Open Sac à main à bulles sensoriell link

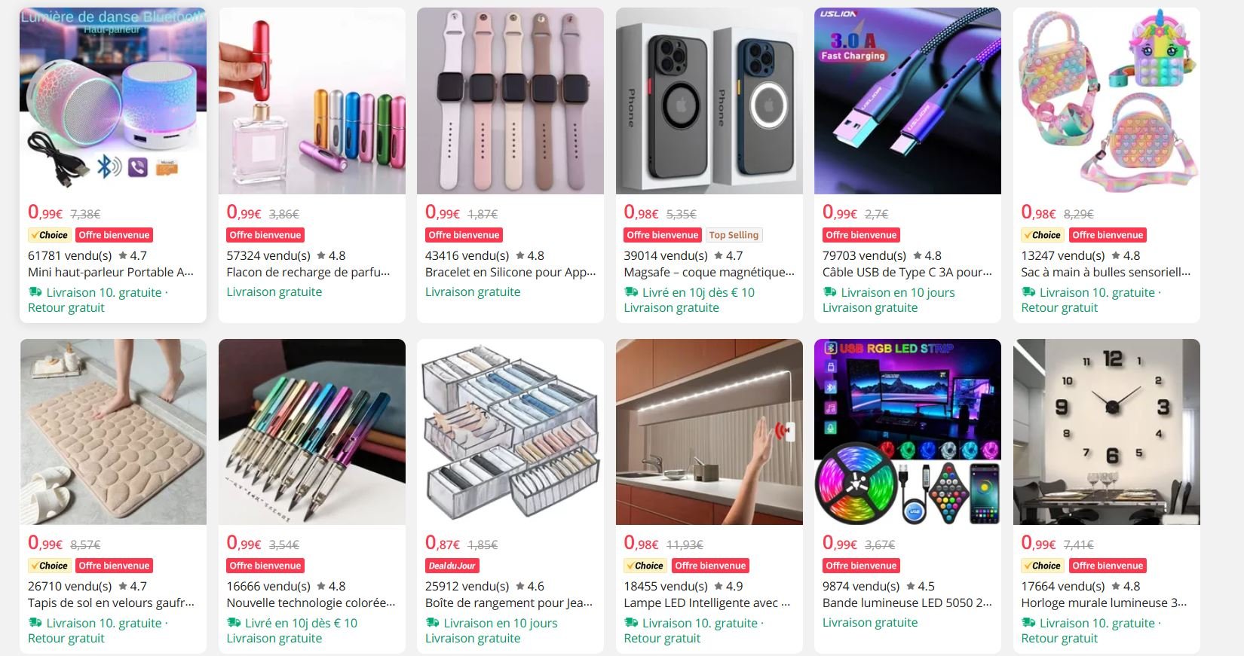tap(1106, 272)
